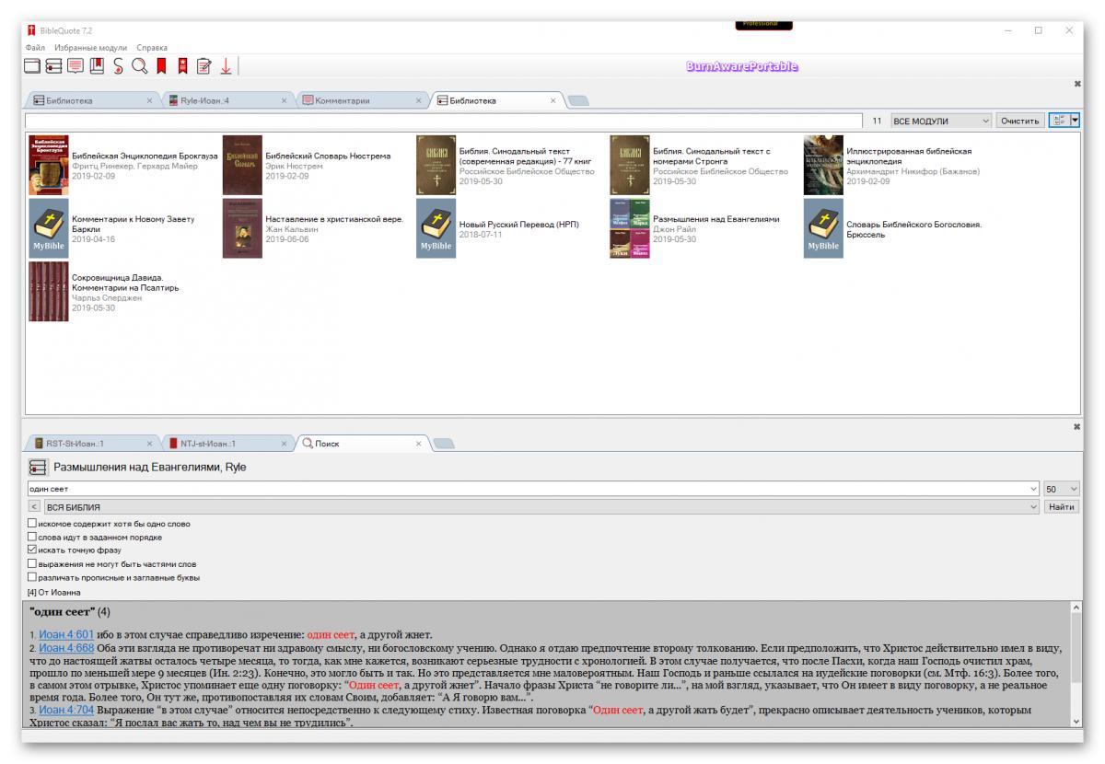Screen dimensions: 1105x764
Task: Click the library filter input field
Action: (444, 121)
